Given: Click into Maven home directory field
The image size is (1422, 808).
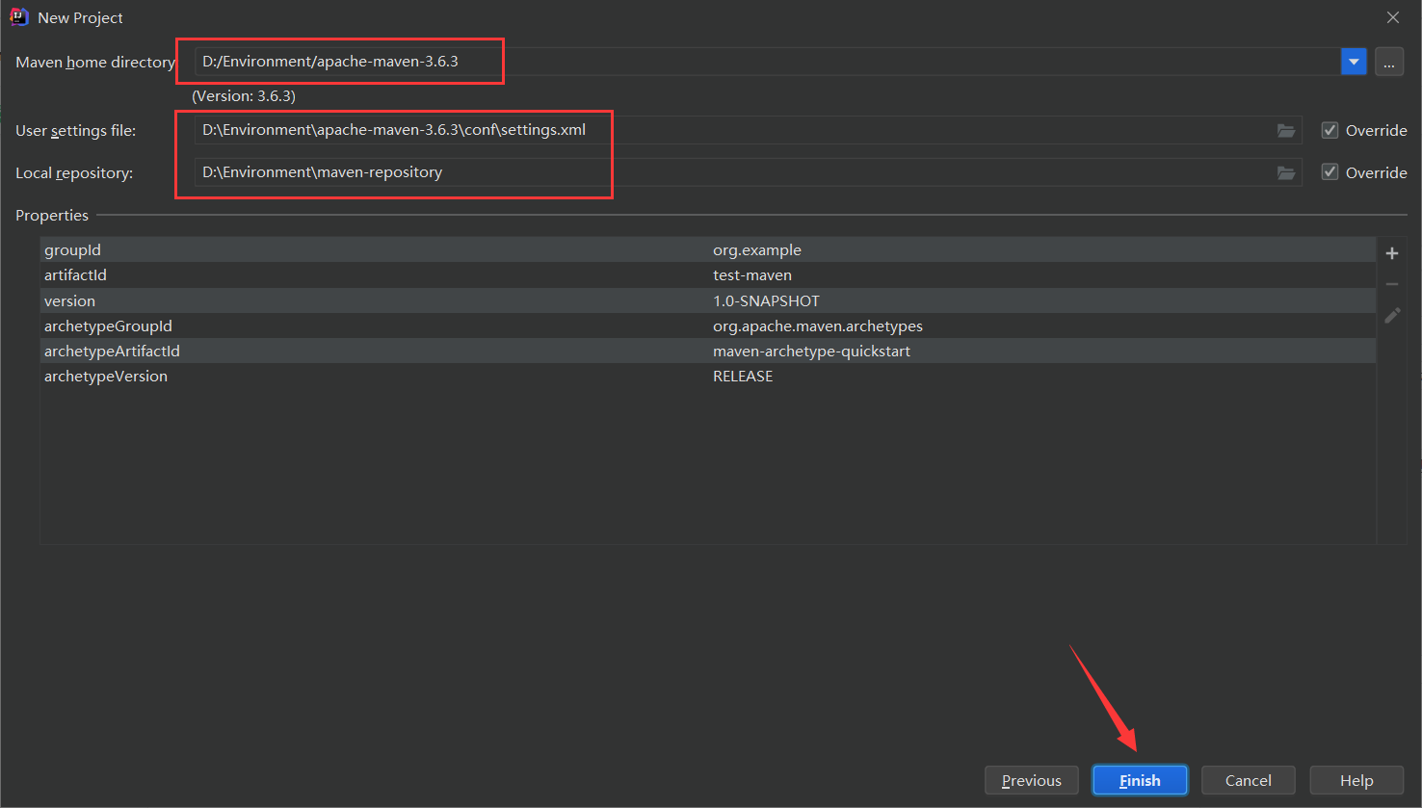Looking at the screenshot, I should click(767, 62).
